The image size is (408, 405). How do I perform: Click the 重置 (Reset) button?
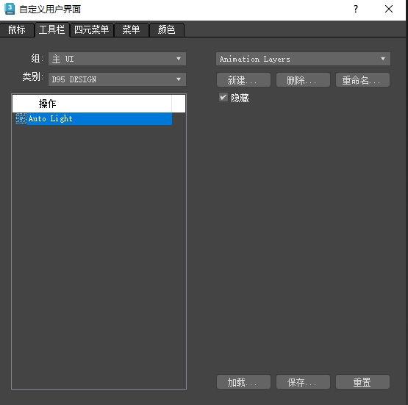(362, 382)
